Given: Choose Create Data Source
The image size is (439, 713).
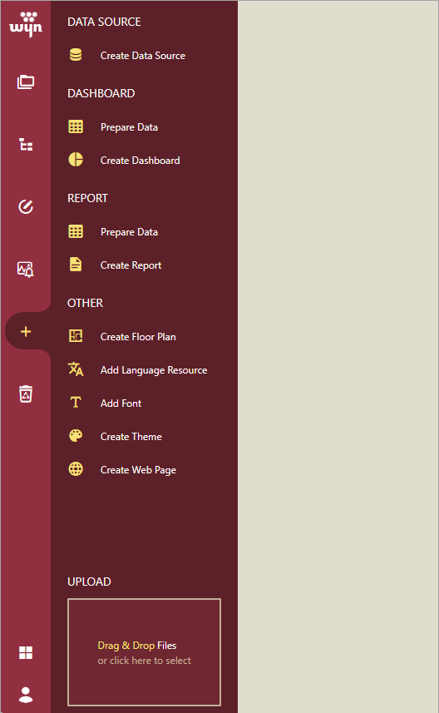Looking at the screenshot, I should (143, 56).
